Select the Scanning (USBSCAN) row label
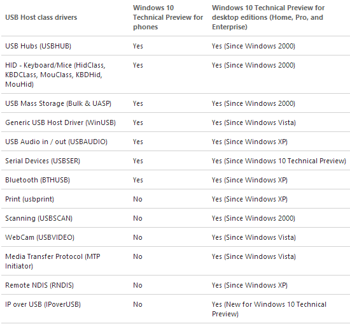The height and width of the screenshot is (324, 350). tap(39, 218)
